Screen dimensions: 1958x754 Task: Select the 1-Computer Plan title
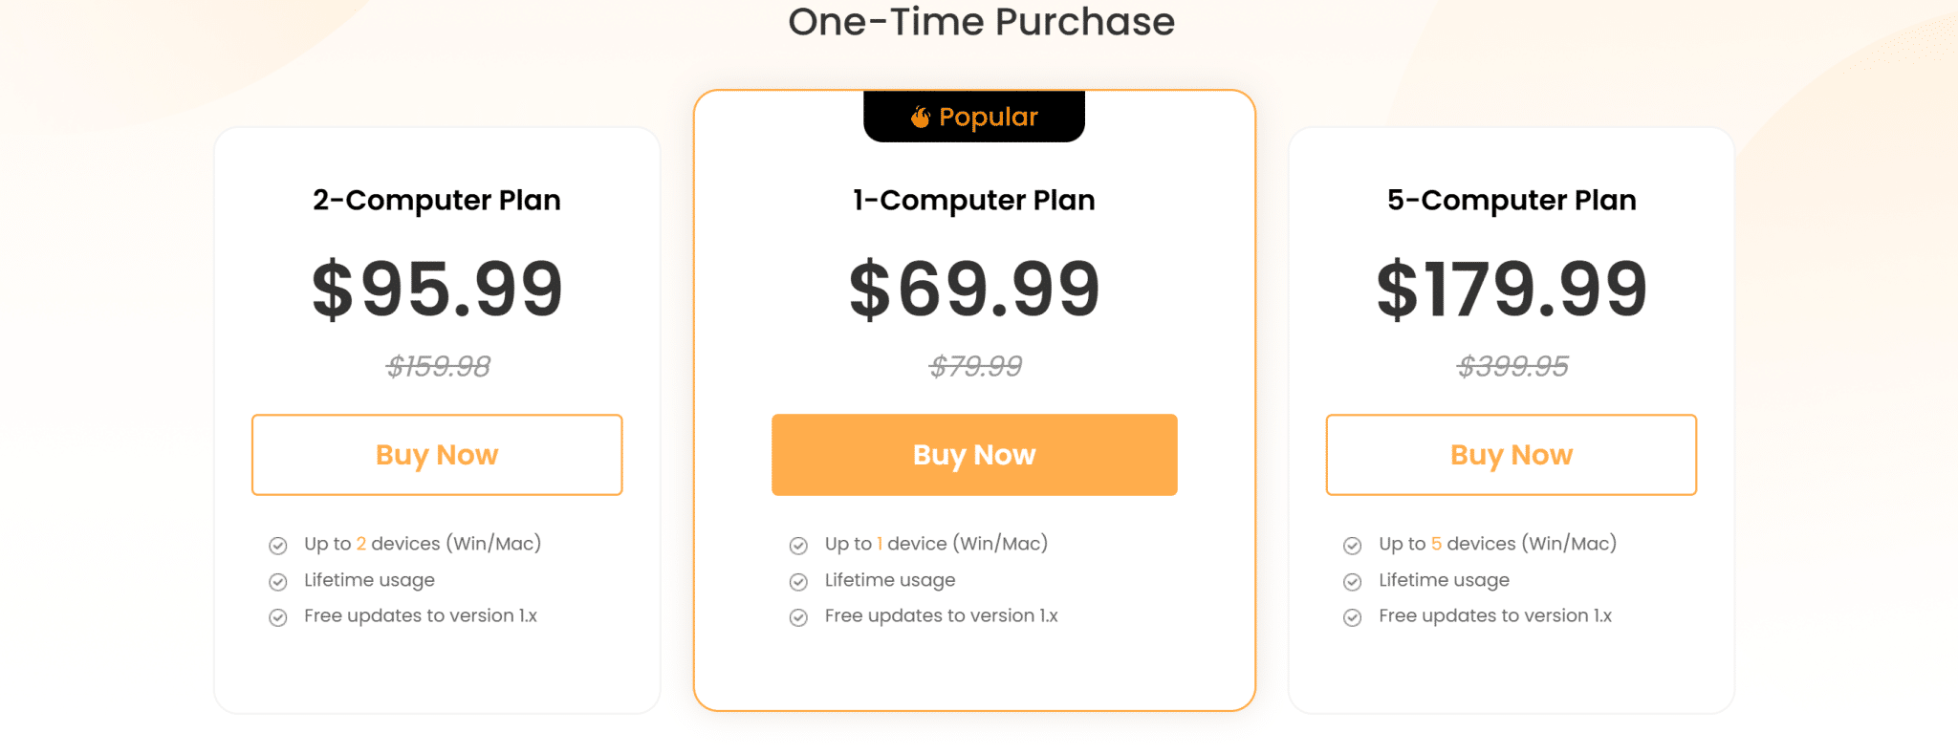[x=974, y=200]
